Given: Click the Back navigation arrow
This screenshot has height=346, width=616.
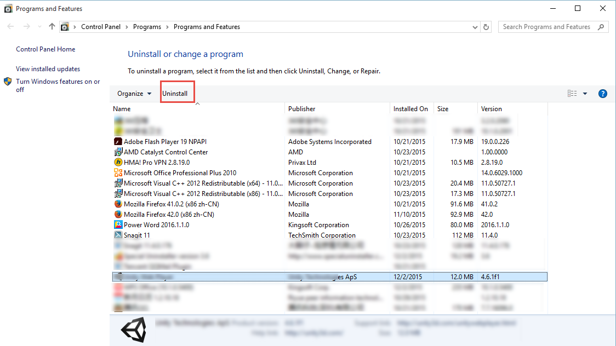Looking at the screenshot, I should click(10, 26).
